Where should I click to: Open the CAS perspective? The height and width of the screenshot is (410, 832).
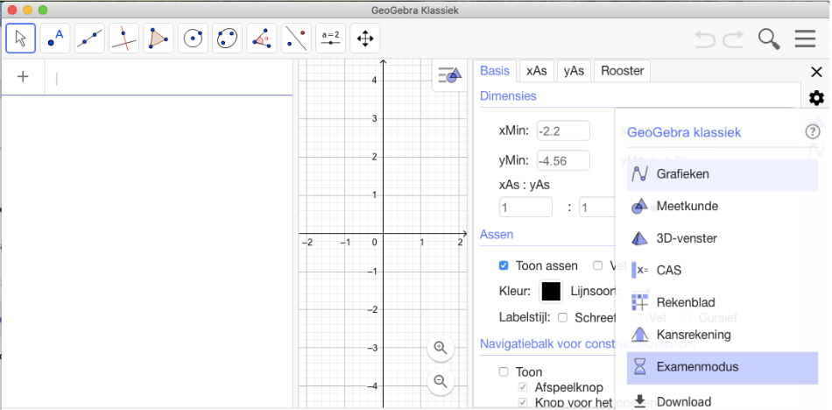click(x=723, y=271)
